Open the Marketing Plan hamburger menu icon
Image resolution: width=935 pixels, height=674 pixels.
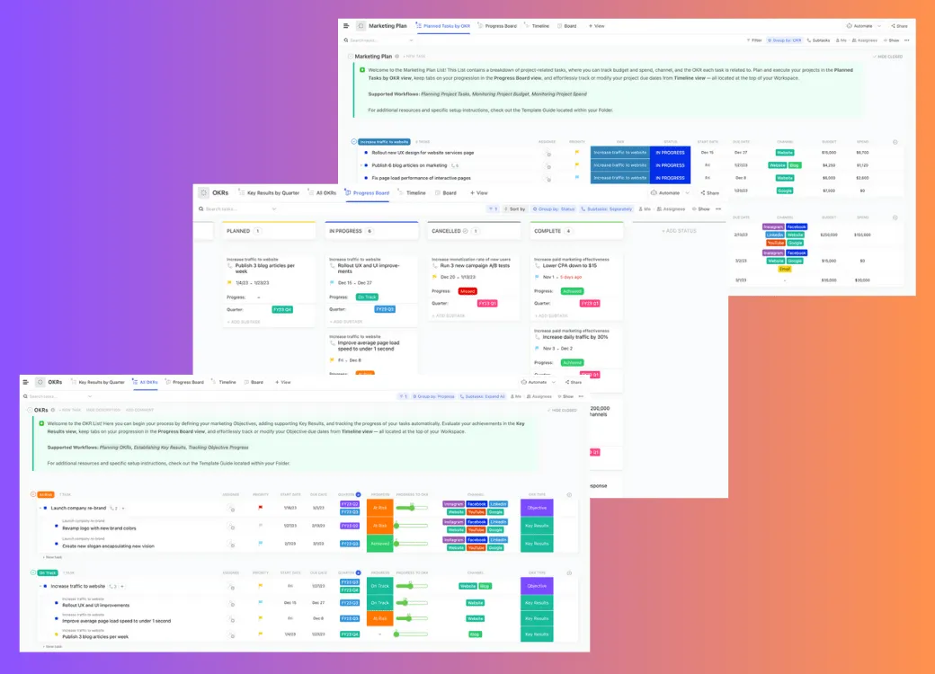(x=346, y=26)
